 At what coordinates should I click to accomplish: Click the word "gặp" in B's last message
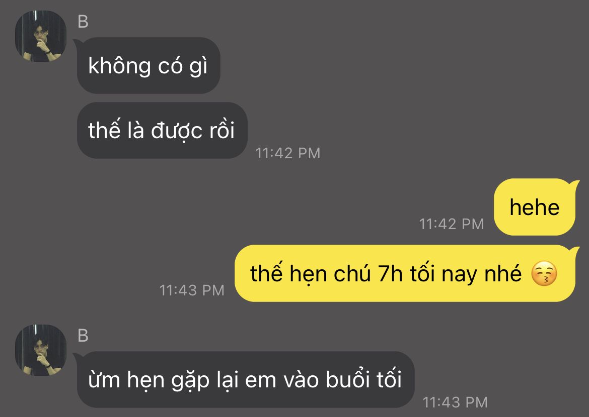(190, 380)
